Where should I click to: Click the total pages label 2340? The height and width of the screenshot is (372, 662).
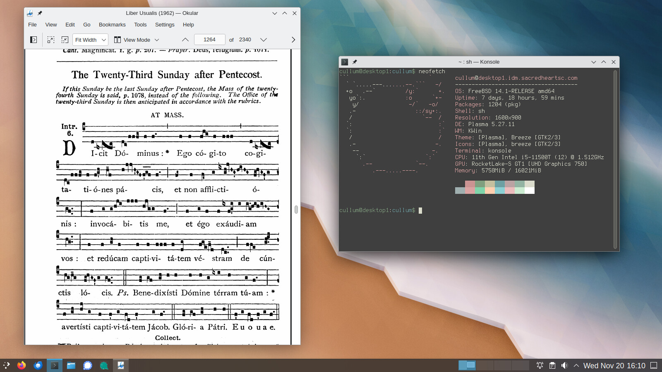click(245, 40)
